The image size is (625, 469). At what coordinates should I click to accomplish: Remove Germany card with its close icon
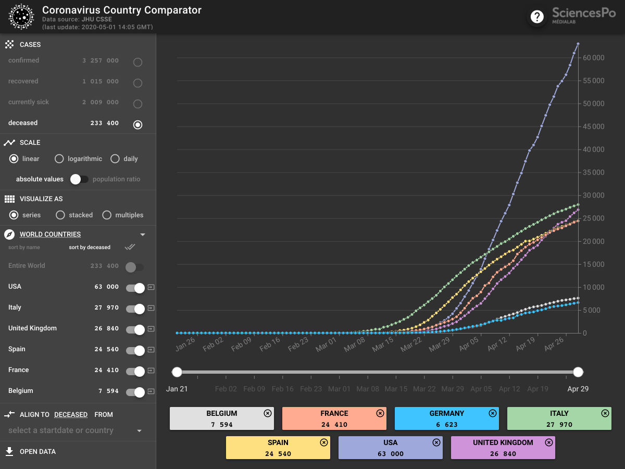coord(493,413)
